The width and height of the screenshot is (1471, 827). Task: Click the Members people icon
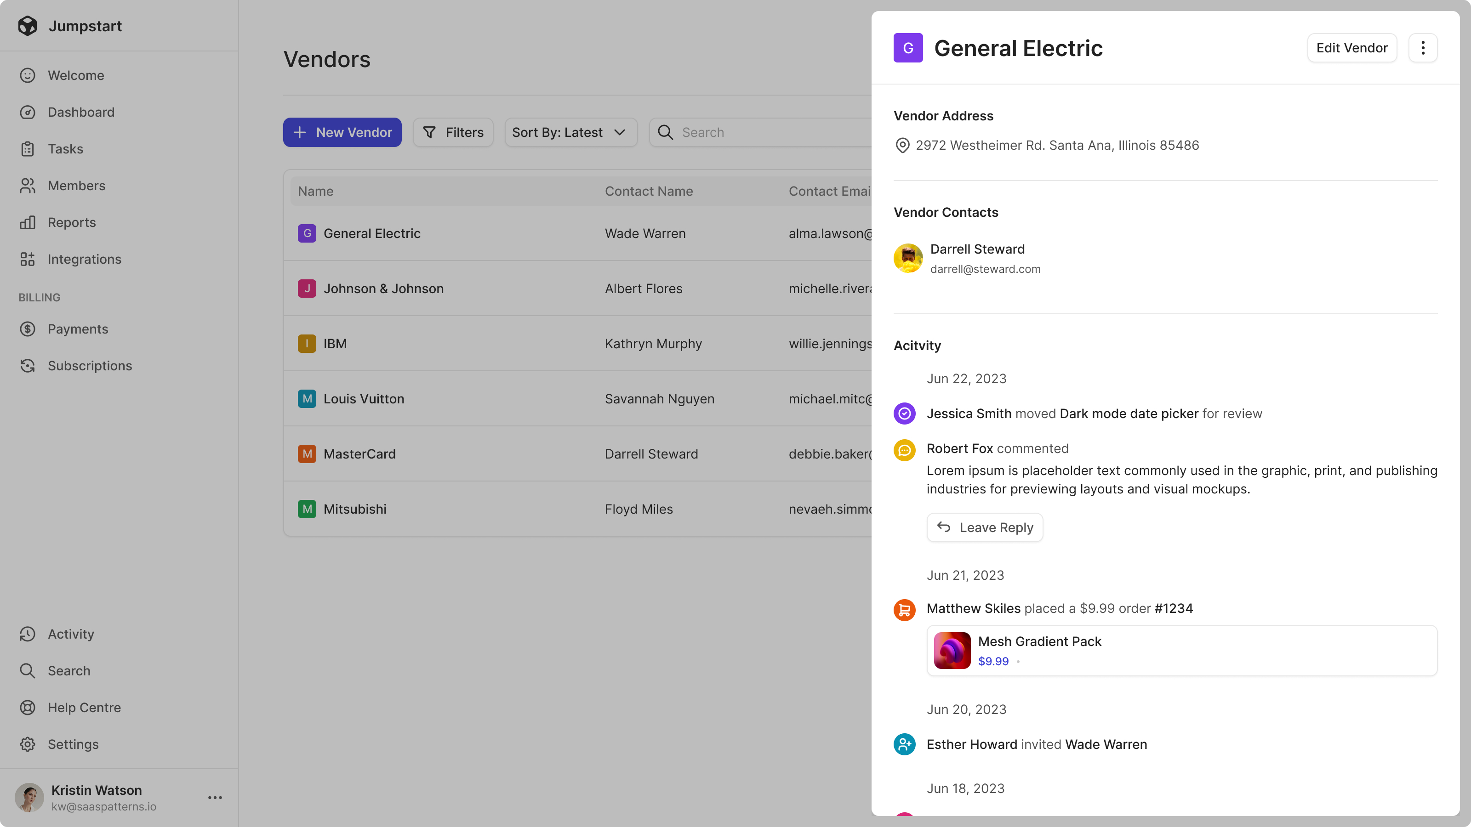pos(28,186)
